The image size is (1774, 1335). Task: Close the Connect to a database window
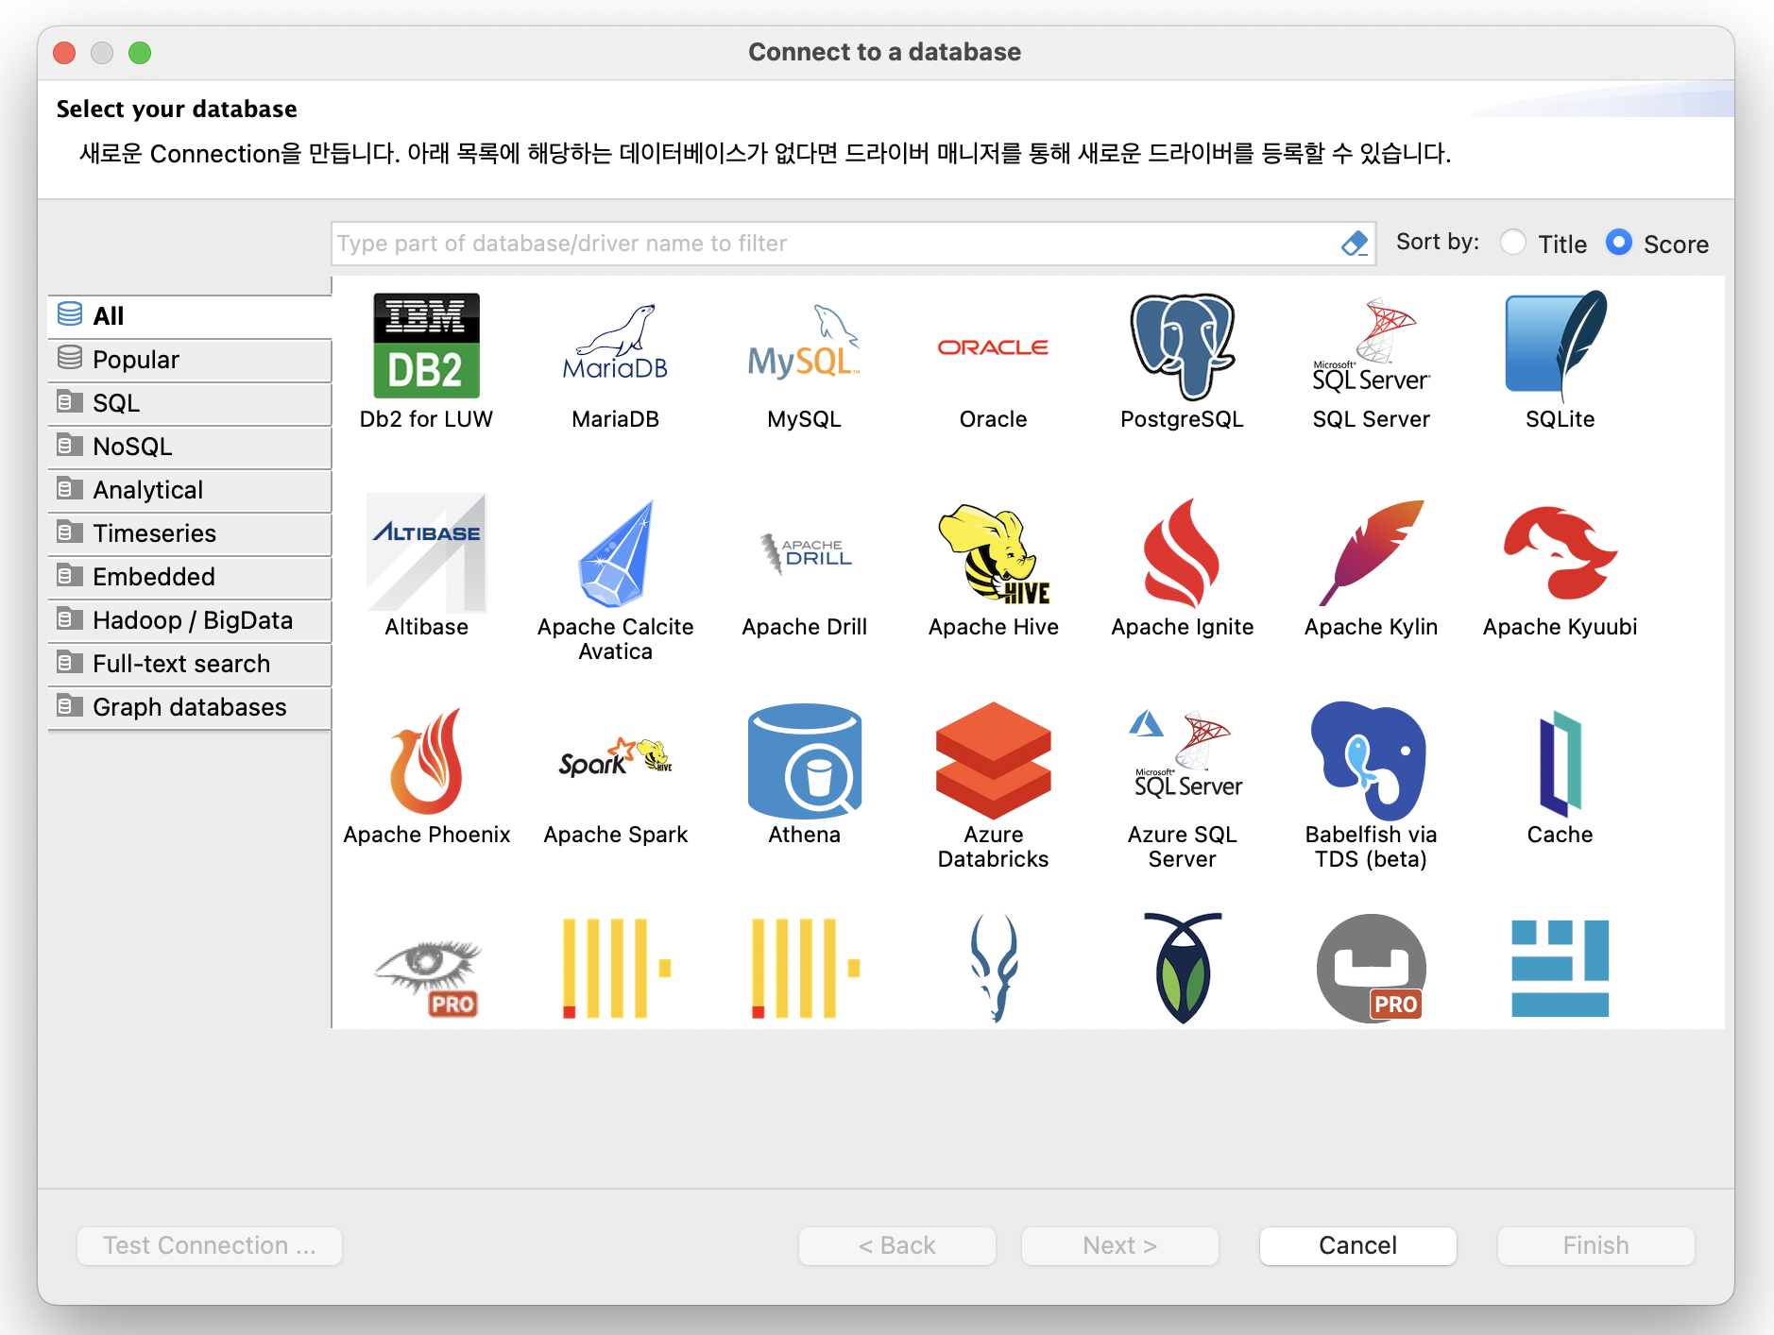[x=64, y=53]
